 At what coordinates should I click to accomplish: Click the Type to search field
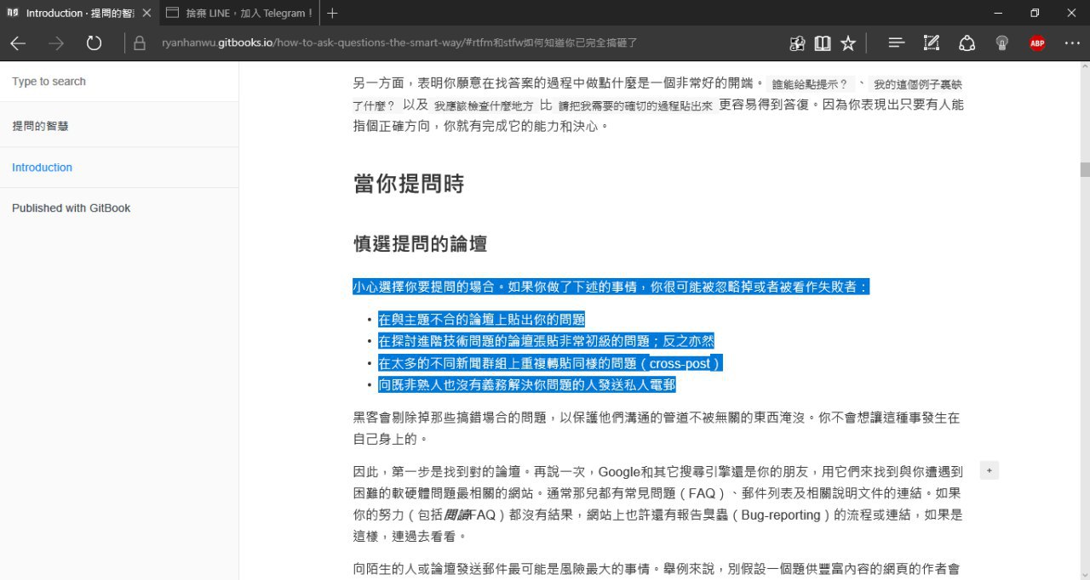pyautogui.click(x=119, y=82)
